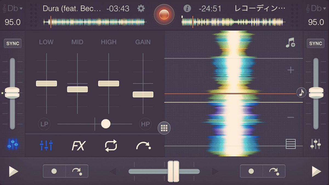Click the vertical scrolling waveform display
The height and width of the screenshot is (185, 329).
[x=234, y=93]
